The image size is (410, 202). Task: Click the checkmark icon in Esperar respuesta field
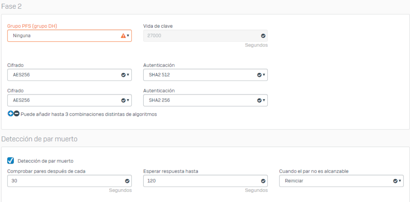pos(263,181)
